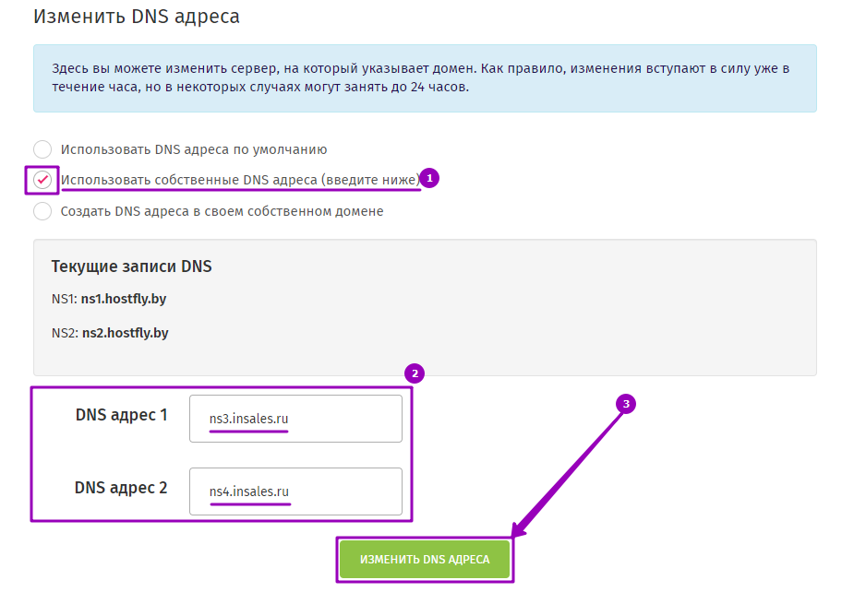Click the 'DNS адрес 2' field label

121,488
